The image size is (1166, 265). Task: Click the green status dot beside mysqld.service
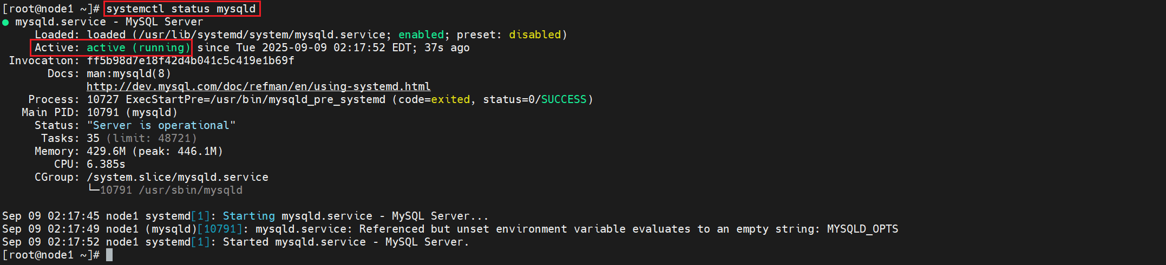(x=5, y=23)
